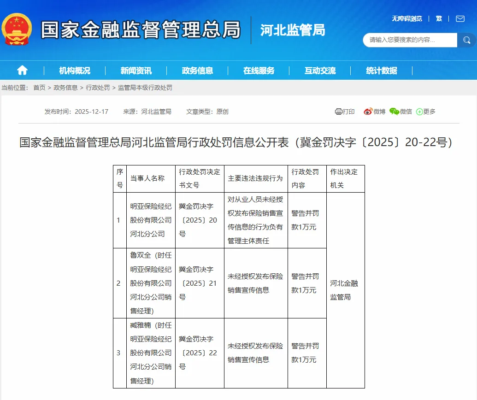
Task: Click the national emblem site logo
Action: (18, 29)
